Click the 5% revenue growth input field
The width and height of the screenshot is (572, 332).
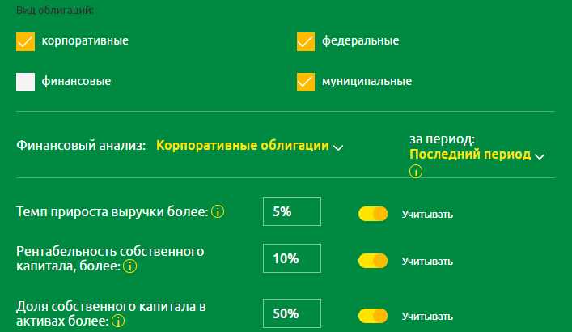[292, 211]
